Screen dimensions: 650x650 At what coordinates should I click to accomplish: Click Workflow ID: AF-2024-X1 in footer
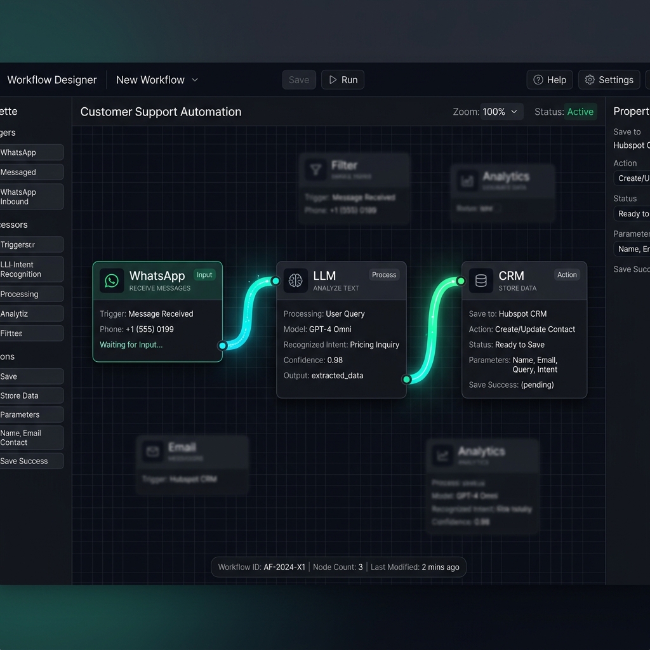pyautogui.click(x=262, y=567)
